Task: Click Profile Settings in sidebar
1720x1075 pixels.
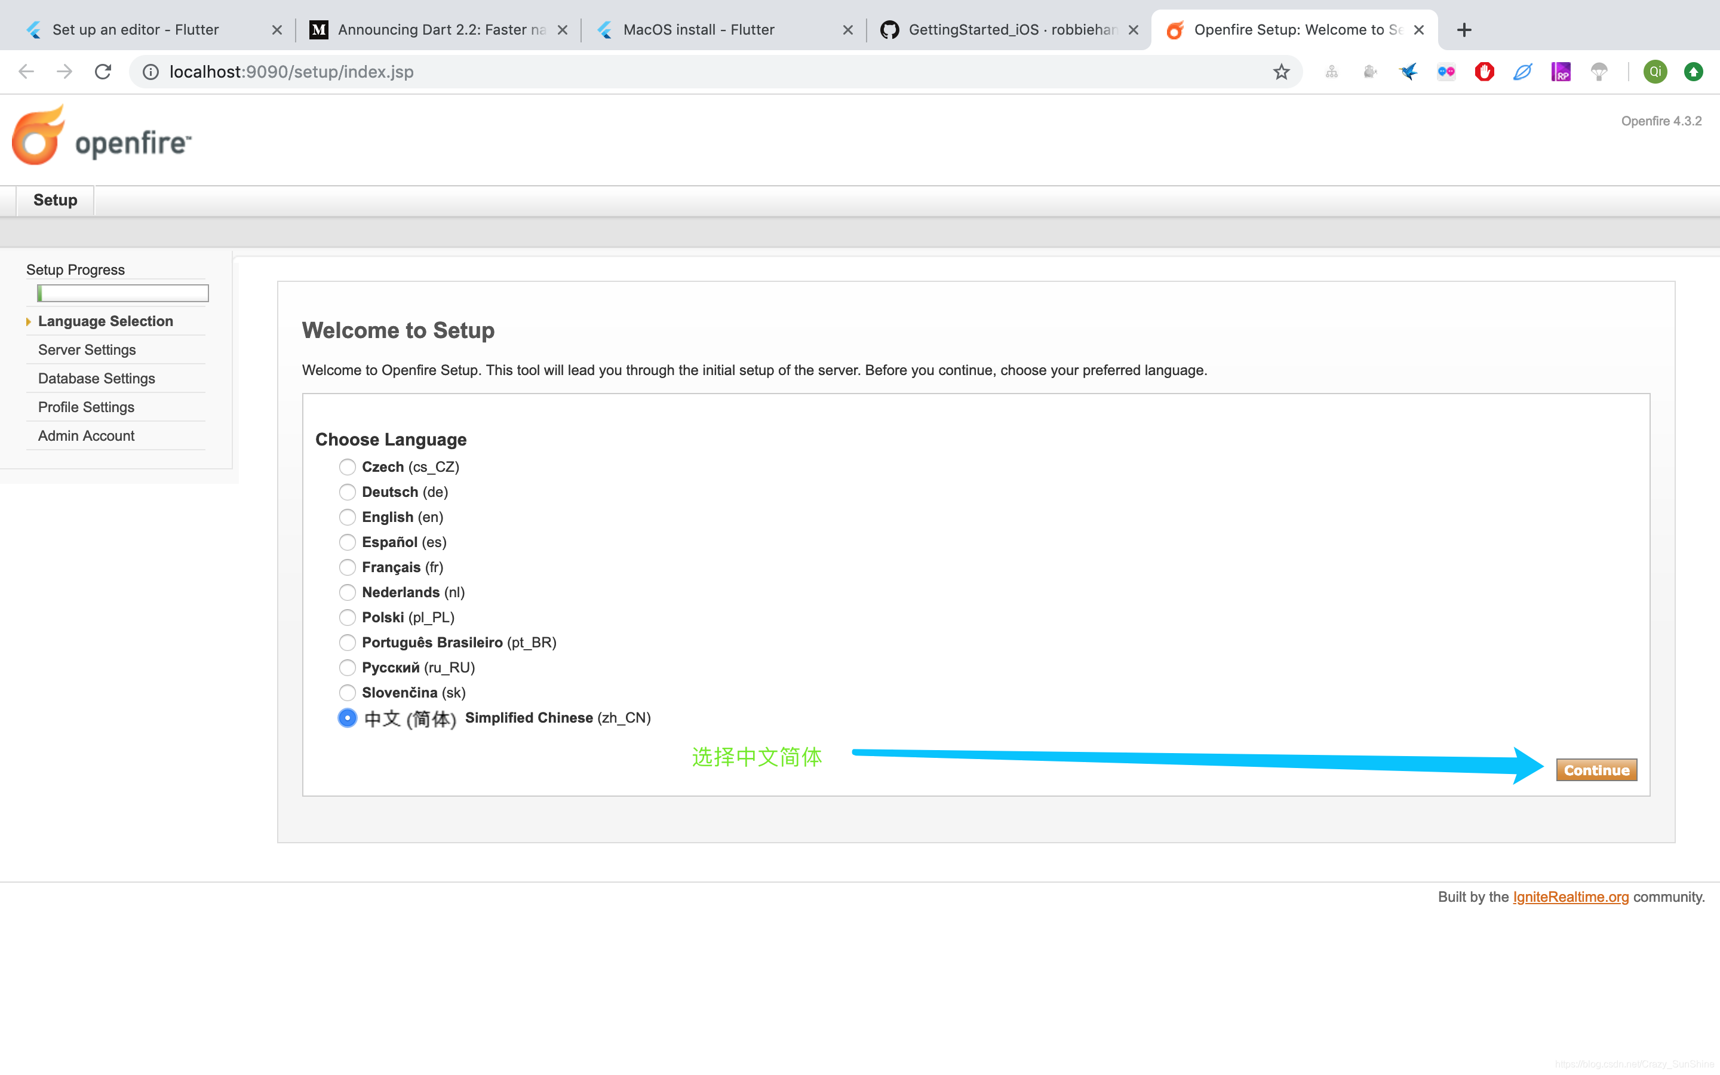Action: click(x=86, y=407)
